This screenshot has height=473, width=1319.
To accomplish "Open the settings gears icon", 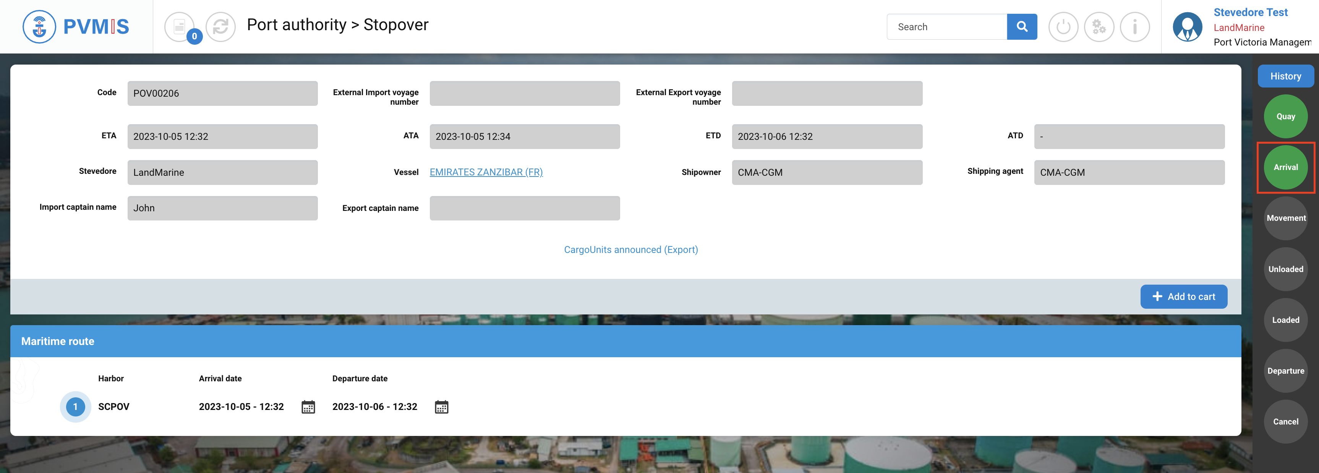I will [x=1099, y=27].
